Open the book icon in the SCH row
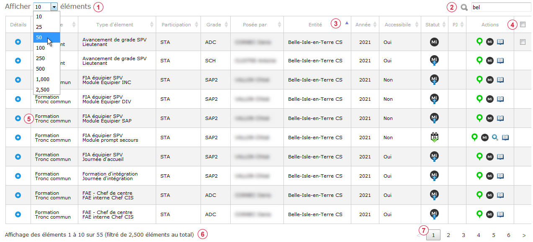Viewport: 533px width, 242px height. point(500,61)
